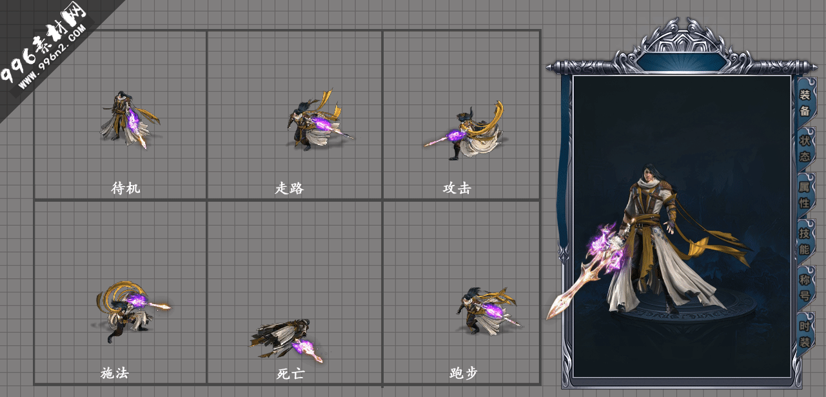Click the 死亡 label text
Viewport: 826px width, 397px height.
291,373
